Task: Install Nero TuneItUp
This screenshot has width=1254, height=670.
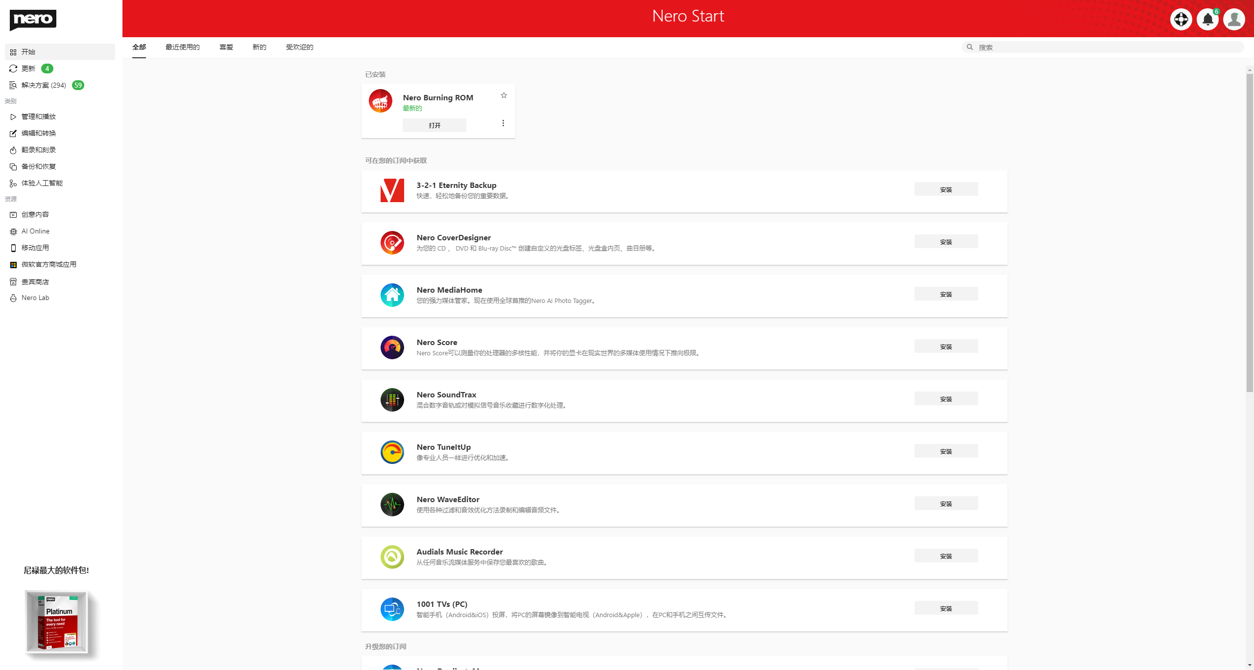Action: tap(946, 451)
